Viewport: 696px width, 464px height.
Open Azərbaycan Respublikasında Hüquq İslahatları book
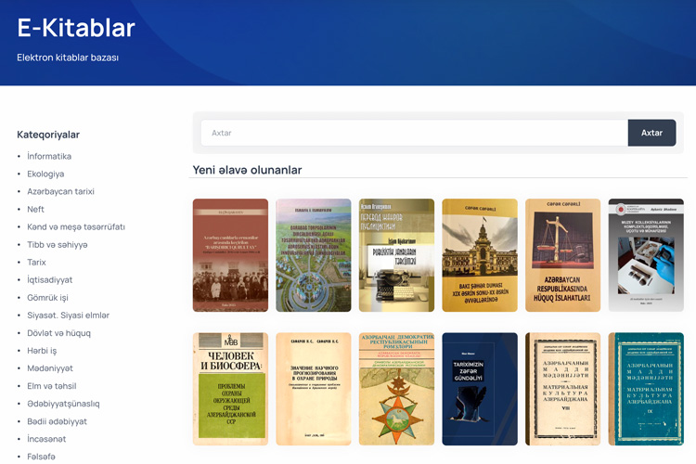562,255
